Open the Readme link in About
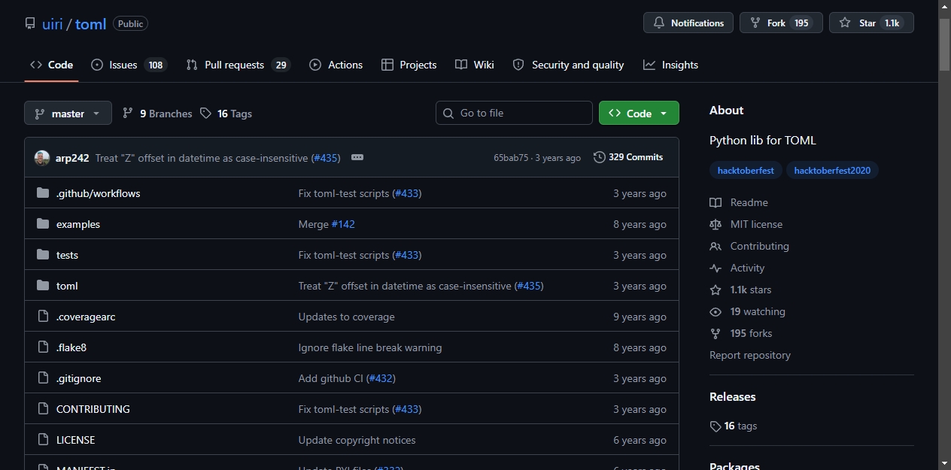 tap(739, 202)
